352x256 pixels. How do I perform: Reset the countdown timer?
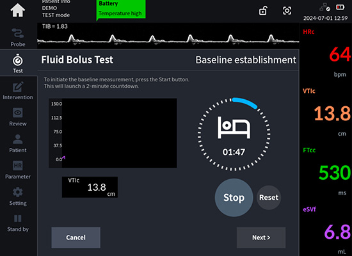point(269,198)
